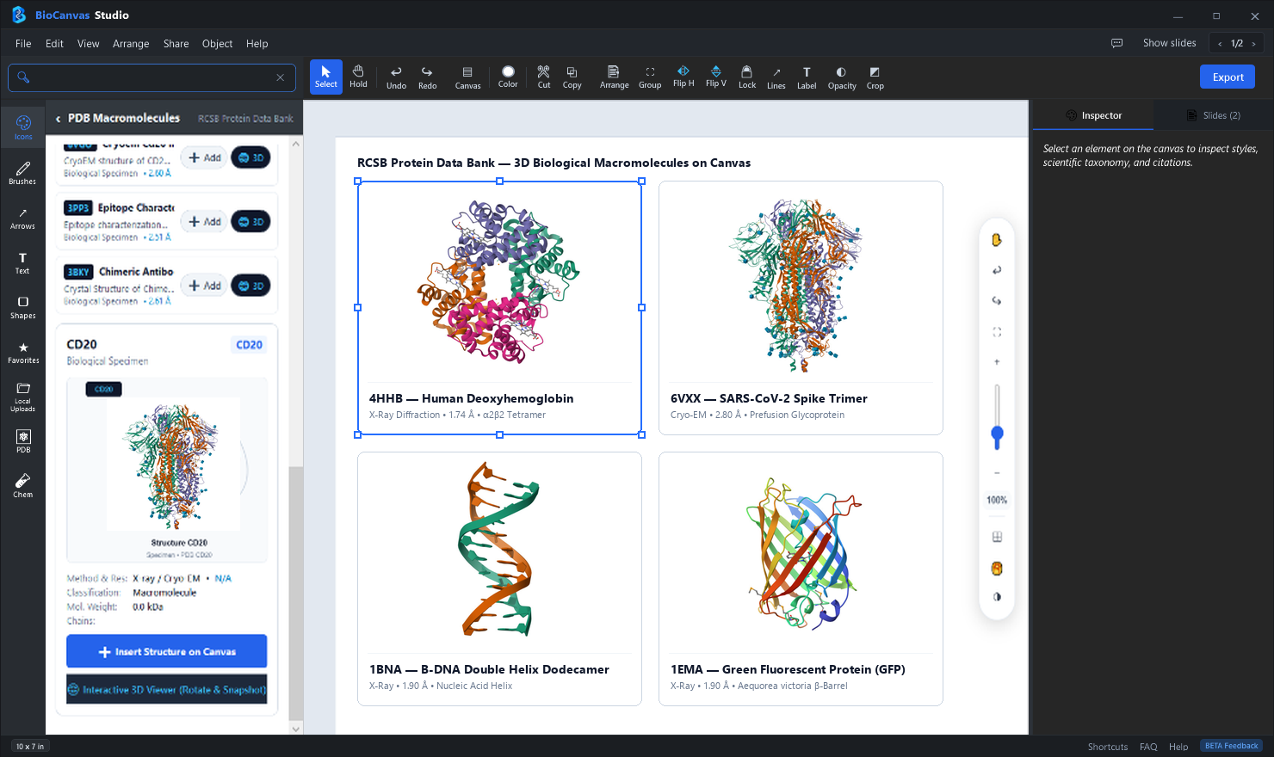Flip selection horizontally with Flip H
The width and height of the screenshot is (1274, 757).
[683, 77]
